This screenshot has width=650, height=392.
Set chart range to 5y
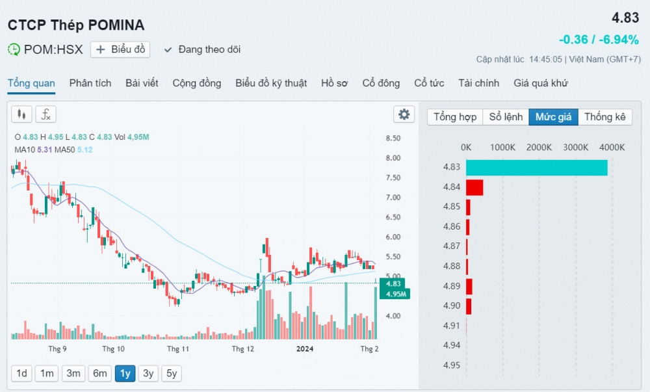pos(172,374)
